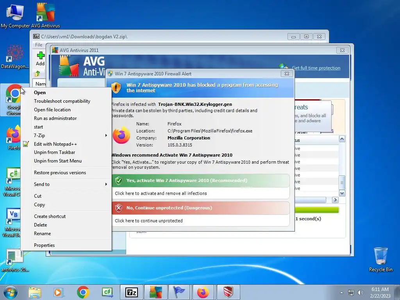
Task: Open AVG Antivirus desktop shortcut
Action: point(45,15)
